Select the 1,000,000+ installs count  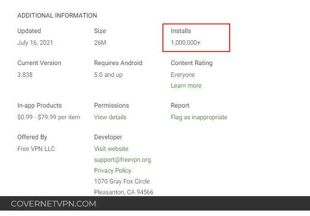pyautogui.click(x=185, y=42)
